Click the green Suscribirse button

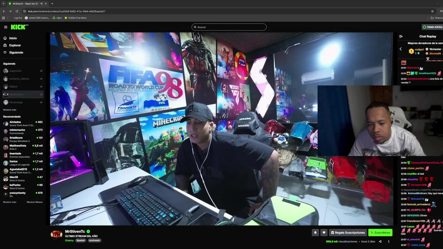coord(380,233)
